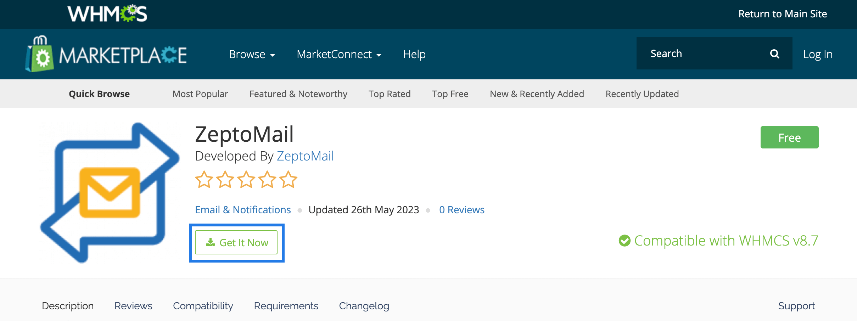The width and height of the screenshot is (857, 321).
Task: Click the Marketplace shopping bag logo
Action: (x=40, y=55)
